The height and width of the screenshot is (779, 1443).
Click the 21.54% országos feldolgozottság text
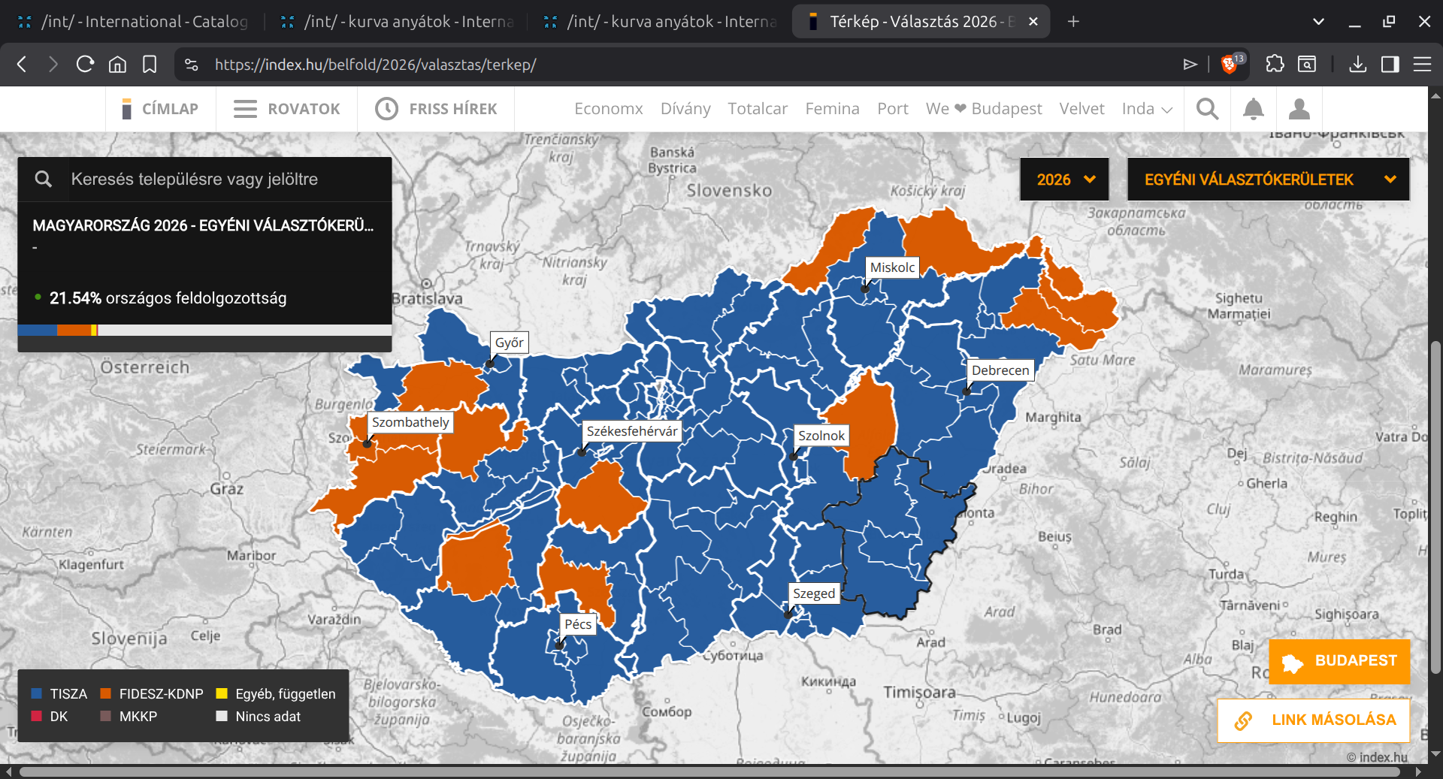[x=168, y=298]
